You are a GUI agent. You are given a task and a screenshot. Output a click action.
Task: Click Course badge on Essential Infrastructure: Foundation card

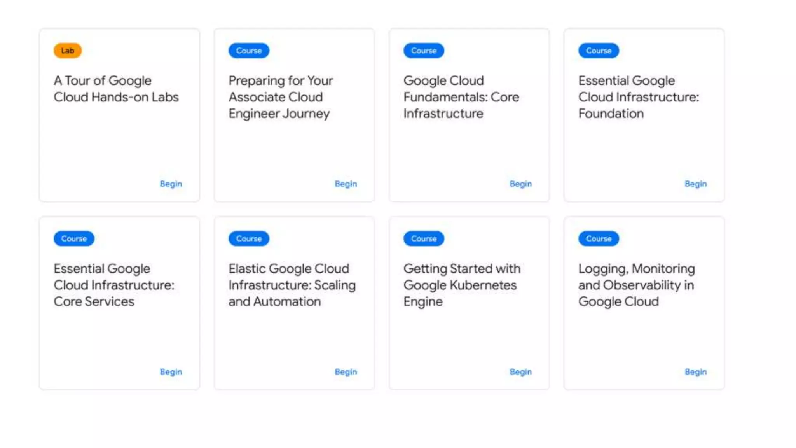(599, 51)
